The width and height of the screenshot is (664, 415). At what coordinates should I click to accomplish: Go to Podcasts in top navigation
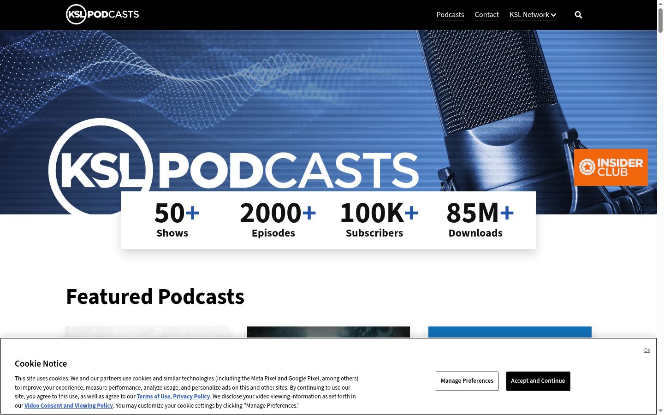coord(450,15)
